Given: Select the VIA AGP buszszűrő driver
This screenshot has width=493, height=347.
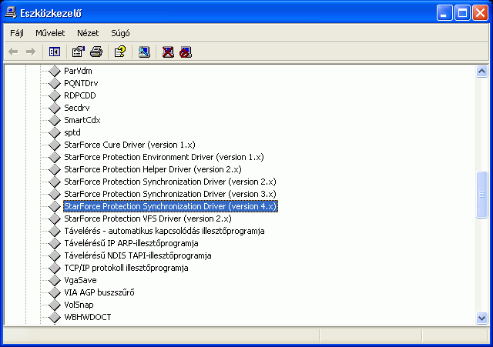Looking at the screenshot, I should pos(99,292).
